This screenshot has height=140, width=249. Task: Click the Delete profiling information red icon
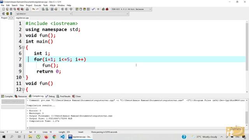pyautogui.click(x=107, y=9)
